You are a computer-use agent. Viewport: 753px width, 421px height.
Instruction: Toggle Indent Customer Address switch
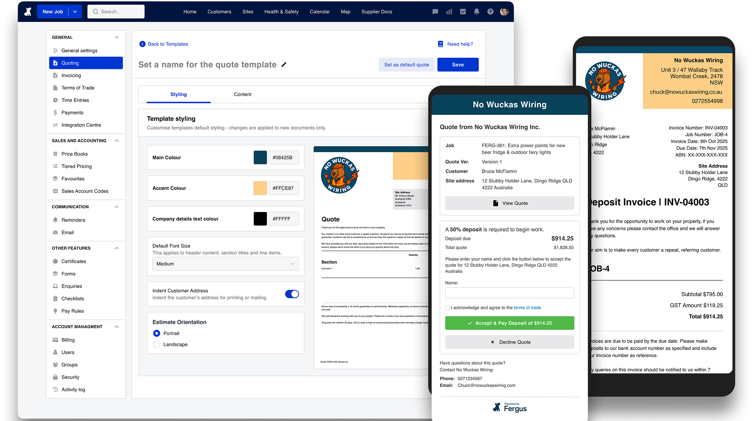(292, 294)
